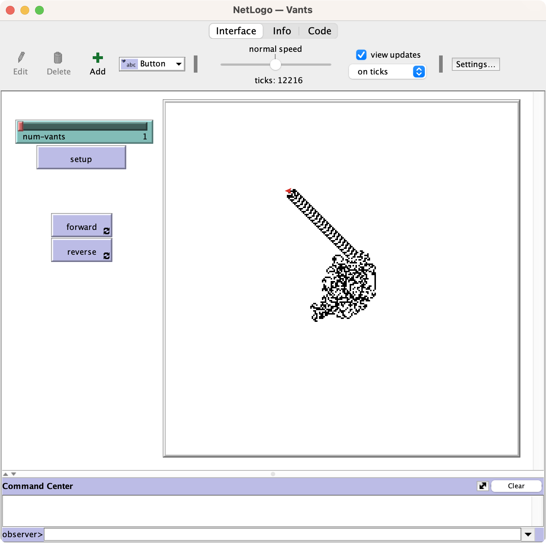546x543 pixels.
Task: Click the forever loop icon on reverse button
Action: tap(107, 256)
